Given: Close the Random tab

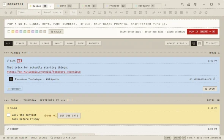Looking at the screenshot, I should tap(50, 6).
